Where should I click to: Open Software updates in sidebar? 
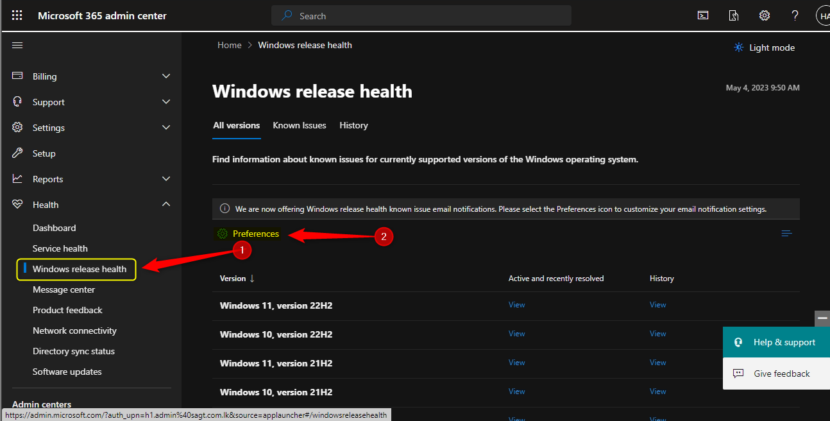(67, 372)
